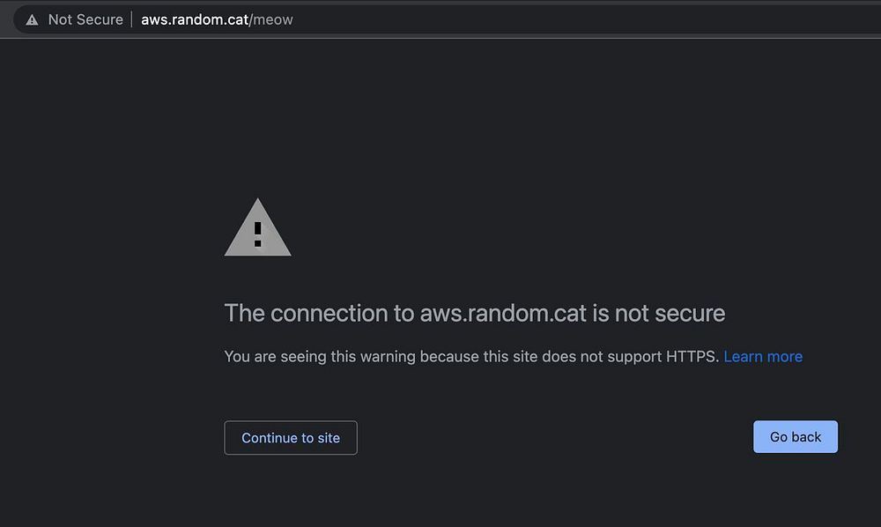Click the "/meow" path in the URL

(x=272, y=19)
